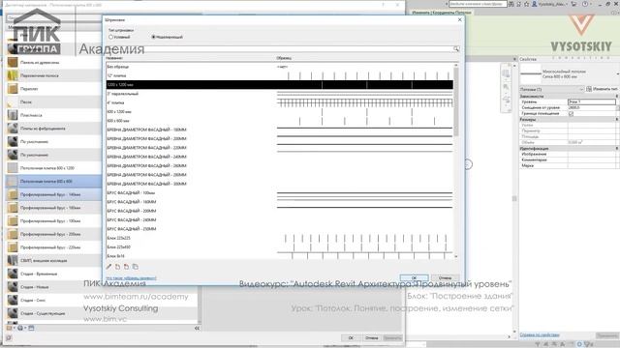Image resolution: width=620 pixels, height=348 pixels.
Task: Toggle the 'Граница помещения' checkbox
Action: (x=571, y=114)
